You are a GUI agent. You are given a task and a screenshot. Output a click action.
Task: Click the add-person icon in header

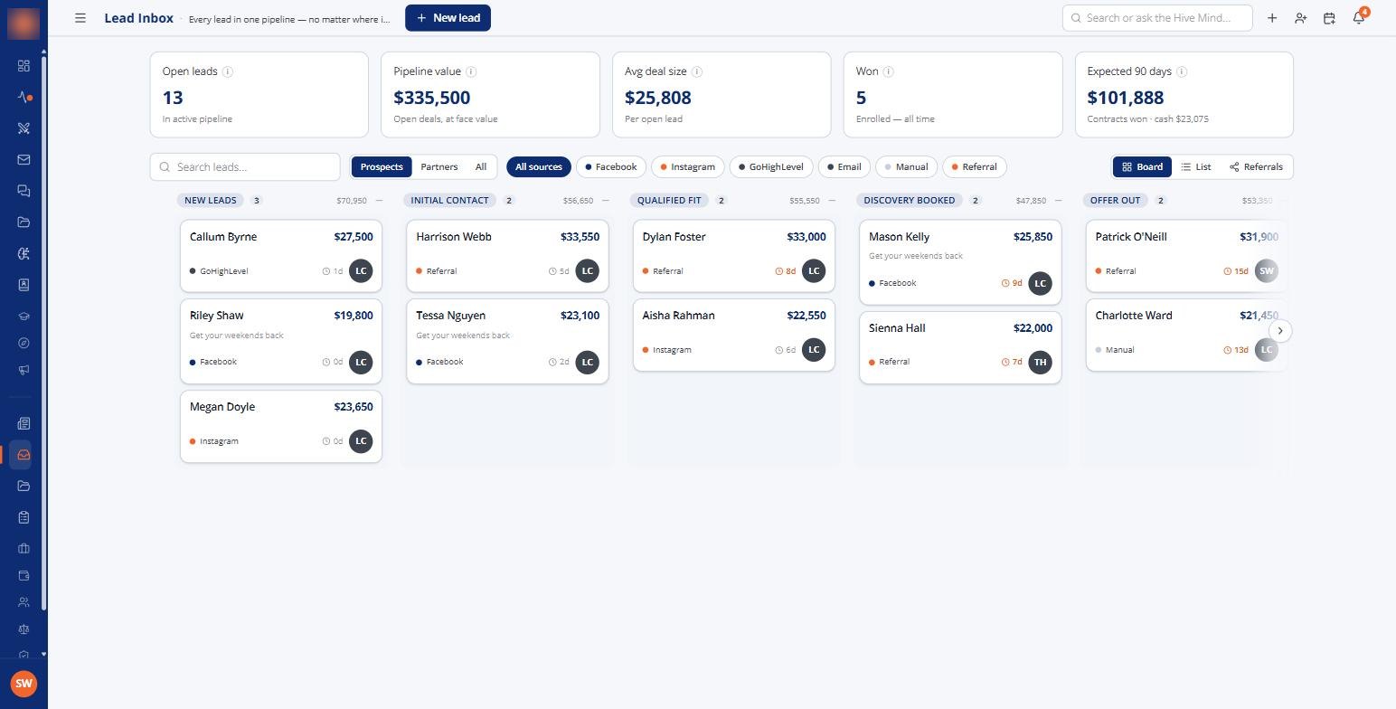tap(1300, 18)
